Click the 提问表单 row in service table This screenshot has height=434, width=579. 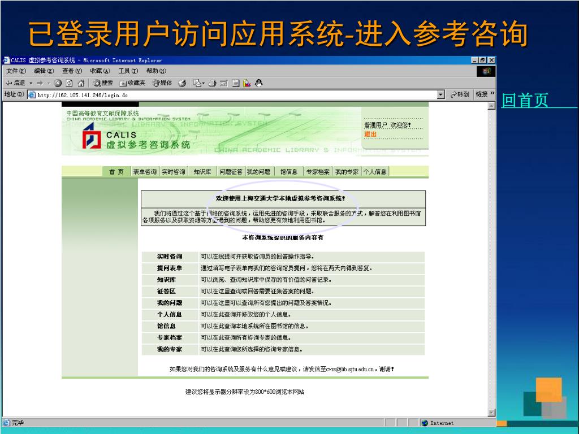283,268
